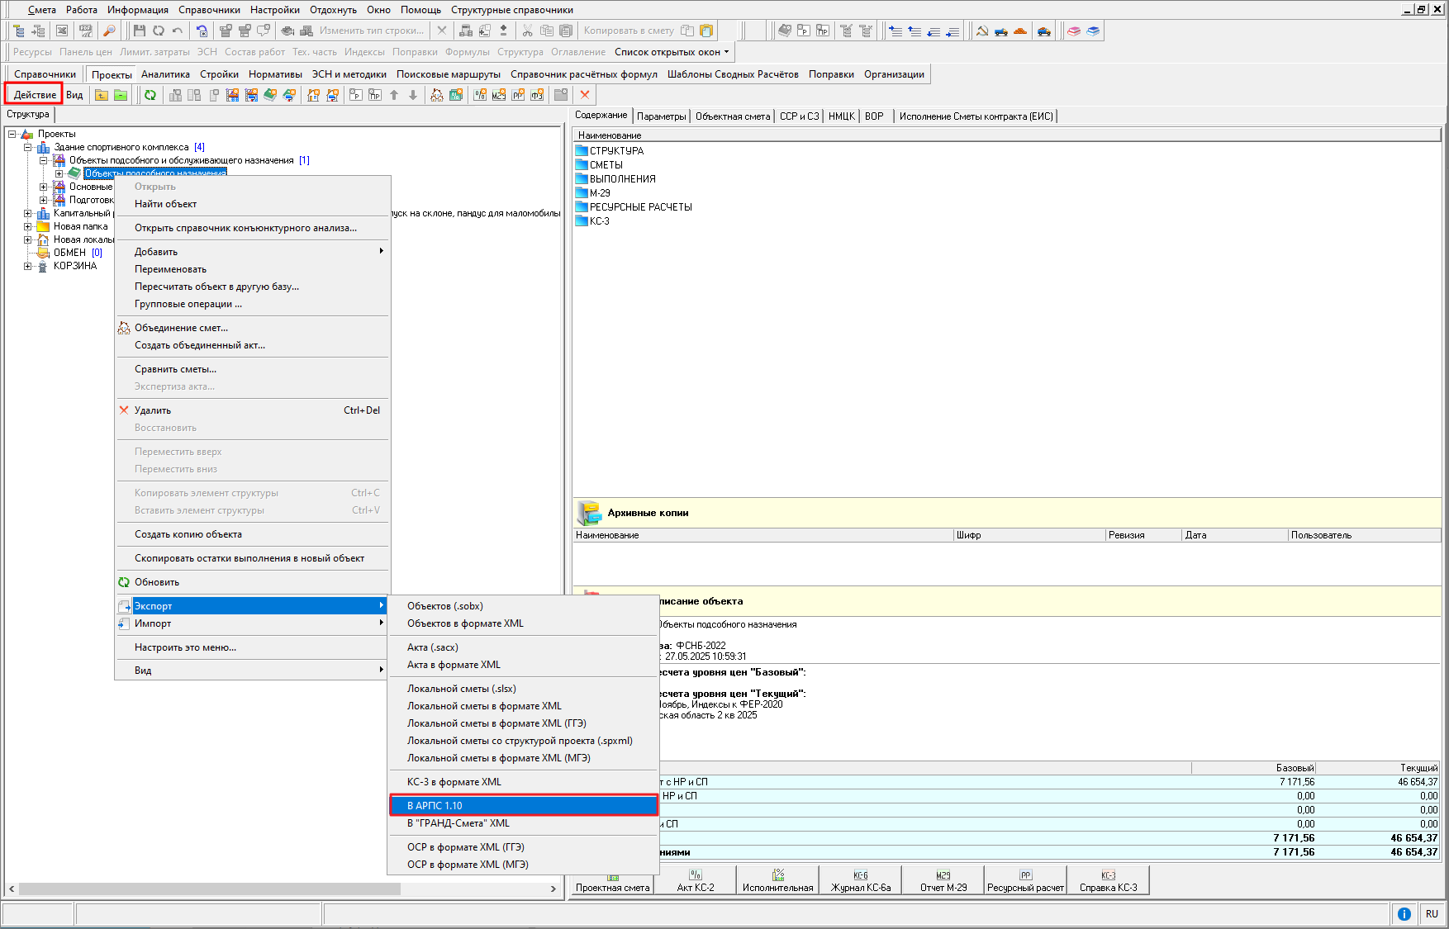Click the grey X delete row icon in top toolbar
This screenshot has width=1449, height=929.
[x=442, y=31]
